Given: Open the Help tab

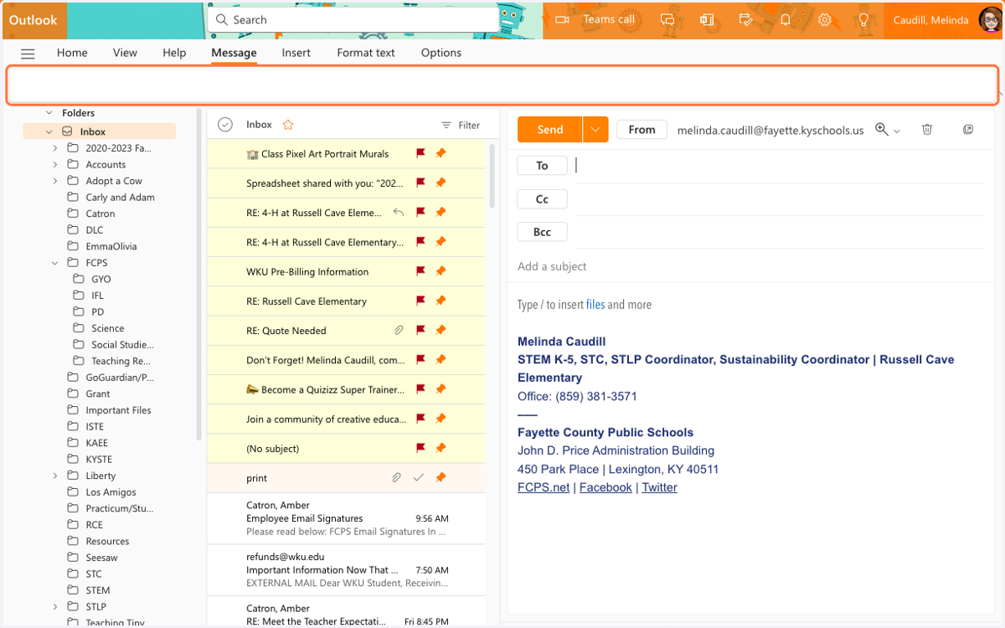Looking at the screenshot, I should coord(174,53).
